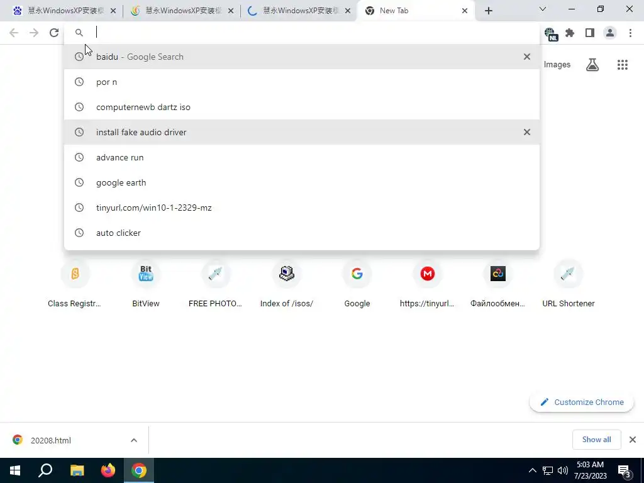Open the Google shortcut tile
644x483 pixels.
coord(357,284)
